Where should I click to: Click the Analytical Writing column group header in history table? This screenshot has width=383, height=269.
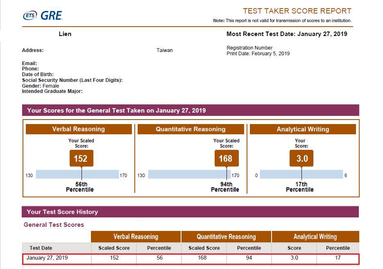(315, 237)
